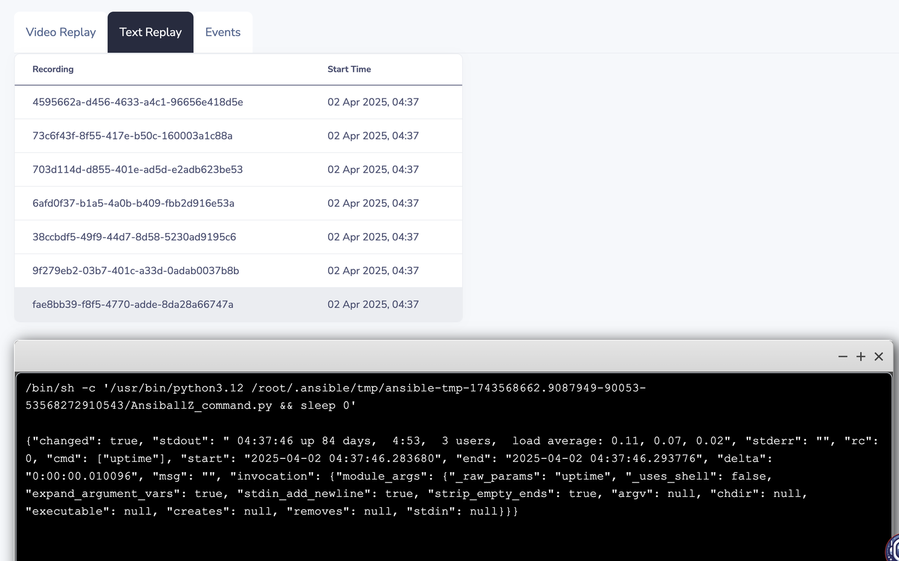
Task: Click start time of recording 73c6f43f
Action: tap(373, 136)
